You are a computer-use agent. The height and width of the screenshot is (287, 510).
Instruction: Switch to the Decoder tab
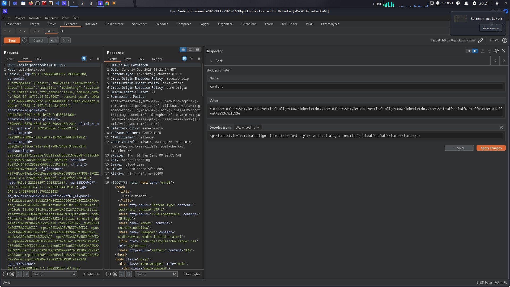[161, 24]
